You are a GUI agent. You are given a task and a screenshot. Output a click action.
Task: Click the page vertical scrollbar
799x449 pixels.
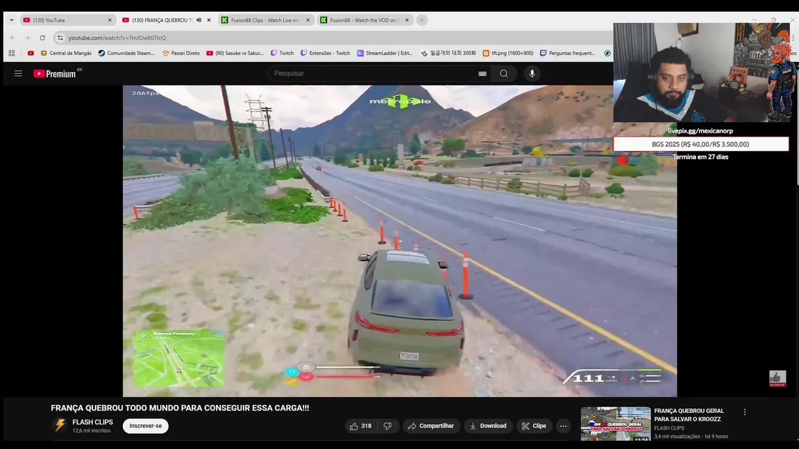[796, 125]
